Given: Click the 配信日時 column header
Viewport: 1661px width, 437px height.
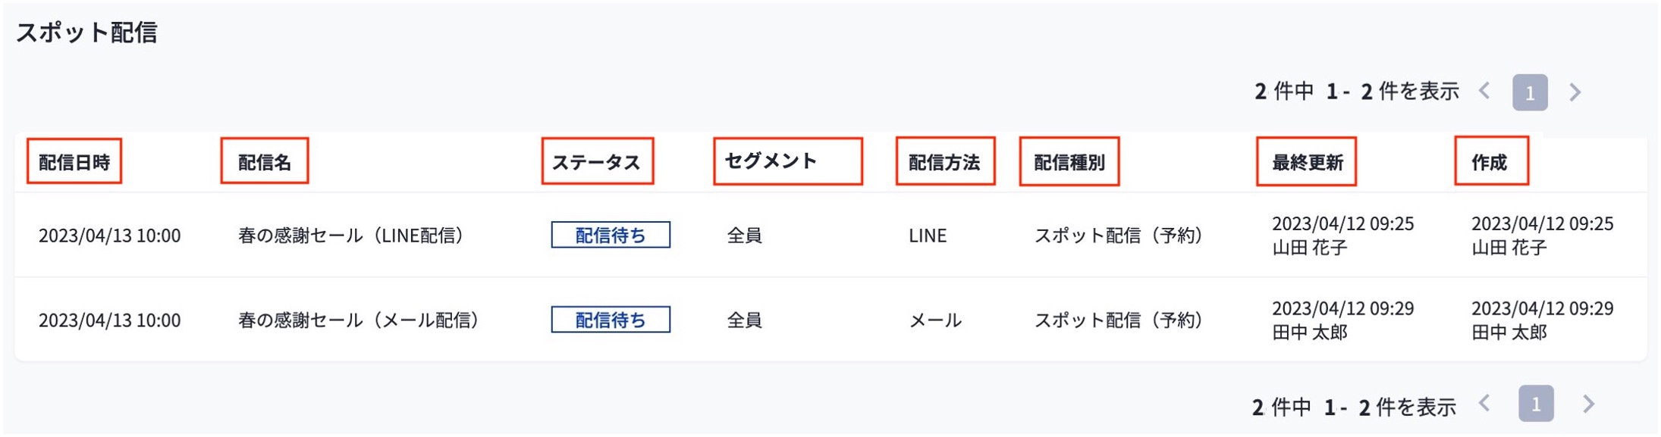Looking at the screenshot, I should pos(74,161).
